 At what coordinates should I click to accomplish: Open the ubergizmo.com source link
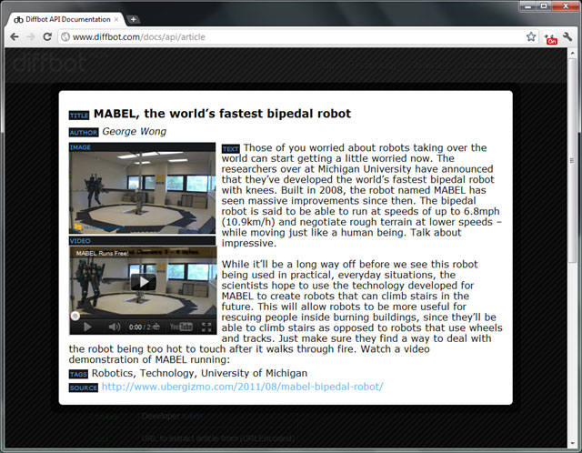(242, 387)
